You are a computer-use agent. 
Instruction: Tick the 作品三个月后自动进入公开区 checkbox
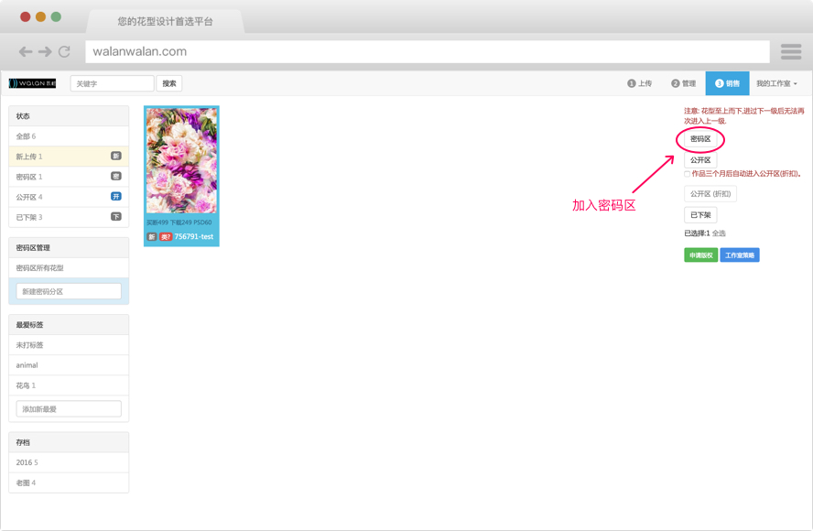coord(688,174)
